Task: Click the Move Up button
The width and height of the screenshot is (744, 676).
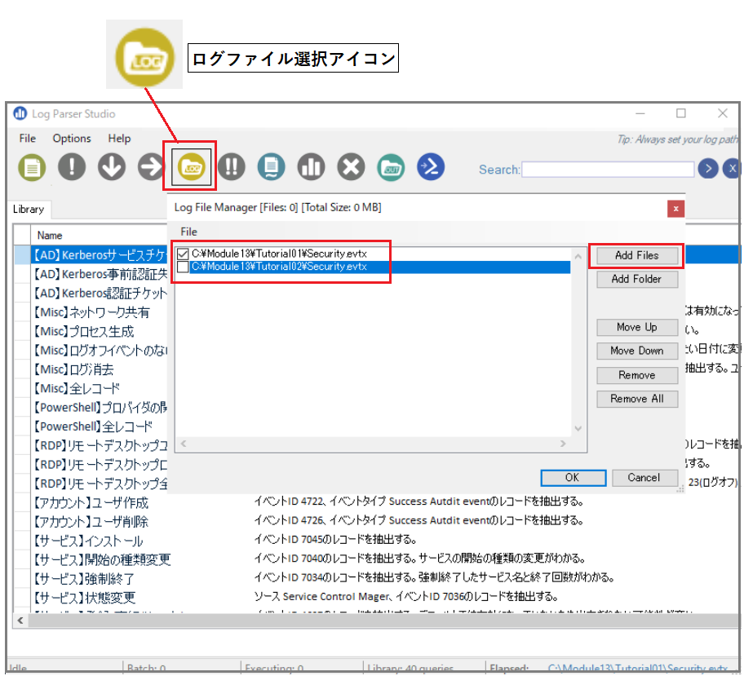Action: point(637,327)
